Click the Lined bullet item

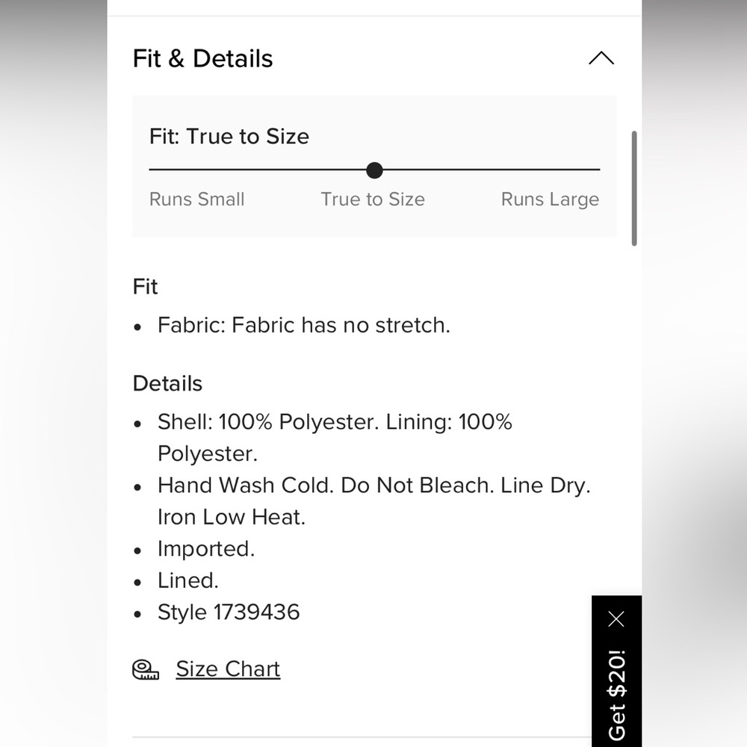click(188, 580)
